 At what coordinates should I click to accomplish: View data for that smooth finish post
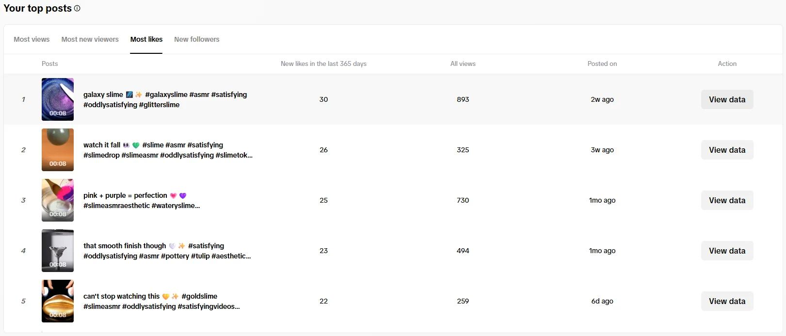point(727,251)
